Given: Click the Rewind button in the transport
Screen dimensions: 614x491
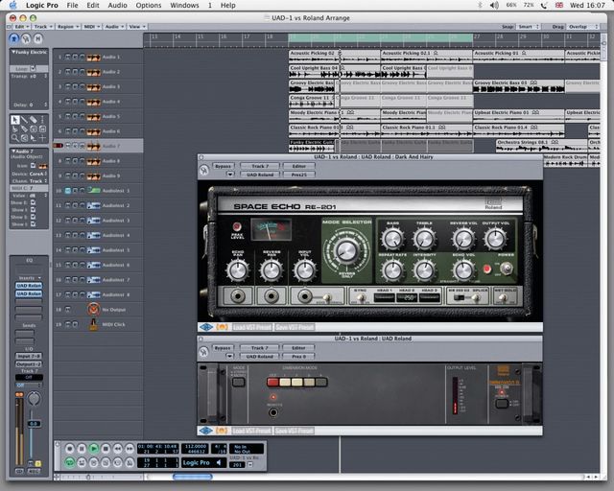Looking at the screenshot, I should tap(117, 448).
